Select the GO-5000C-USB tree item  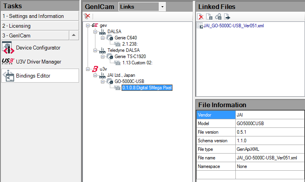(129, 81)
